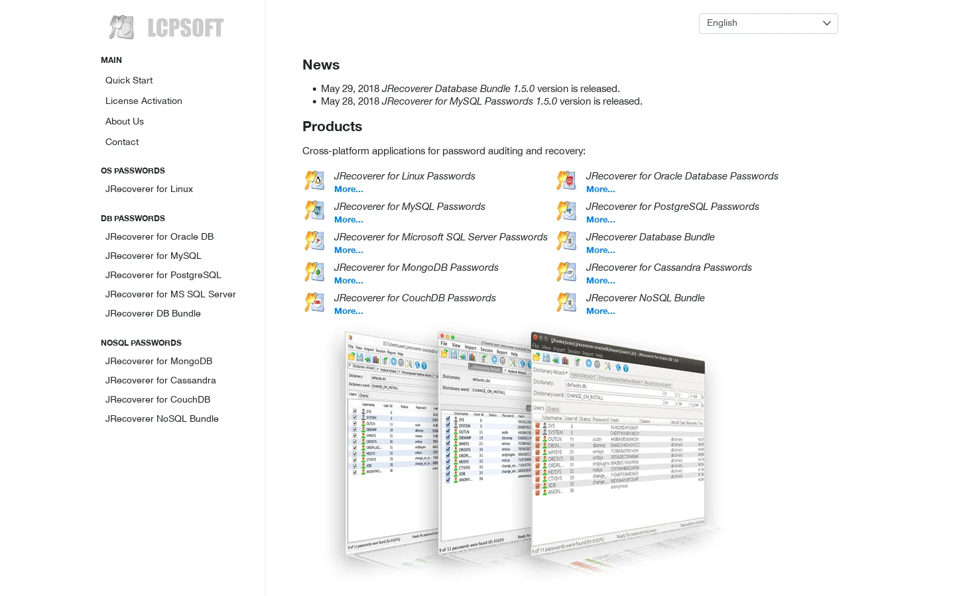Image resolution: width=955 pixels, height=596 pixels.
Task: Open the Contact page
Action: pos(122,142)
